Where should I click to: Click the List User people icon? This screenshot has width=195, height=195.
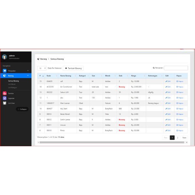[5, 103]
